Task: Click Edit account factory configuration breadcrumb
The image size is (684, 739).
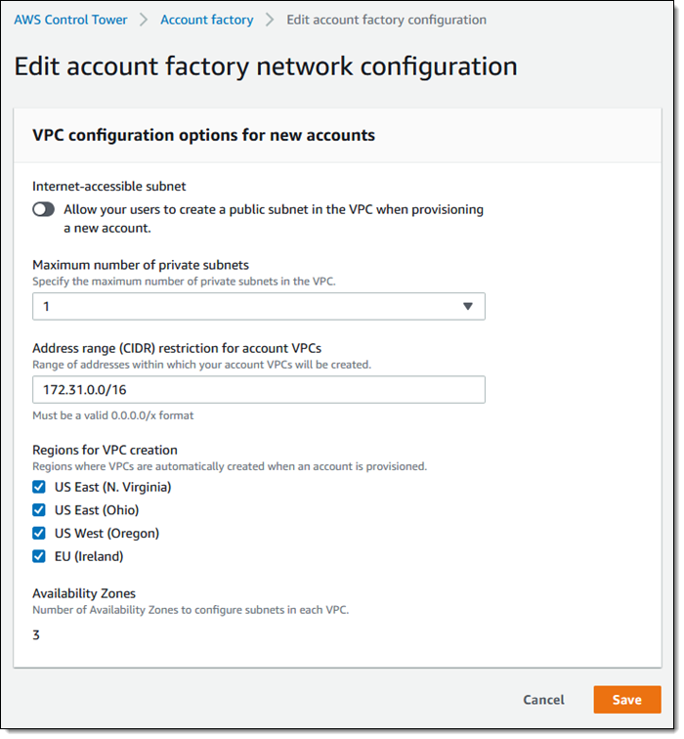Action: click(x=386, y=20)
